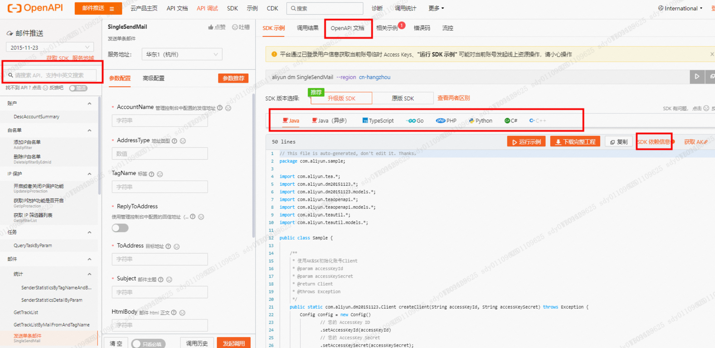The image size is (715, 348).
Task: Open the 相关示例 tab
Action: pyautogui.click(x=387, y=28)
